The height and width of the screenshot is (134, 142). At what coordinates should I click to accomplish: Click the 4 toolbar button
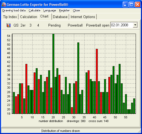tap(38, 25)
